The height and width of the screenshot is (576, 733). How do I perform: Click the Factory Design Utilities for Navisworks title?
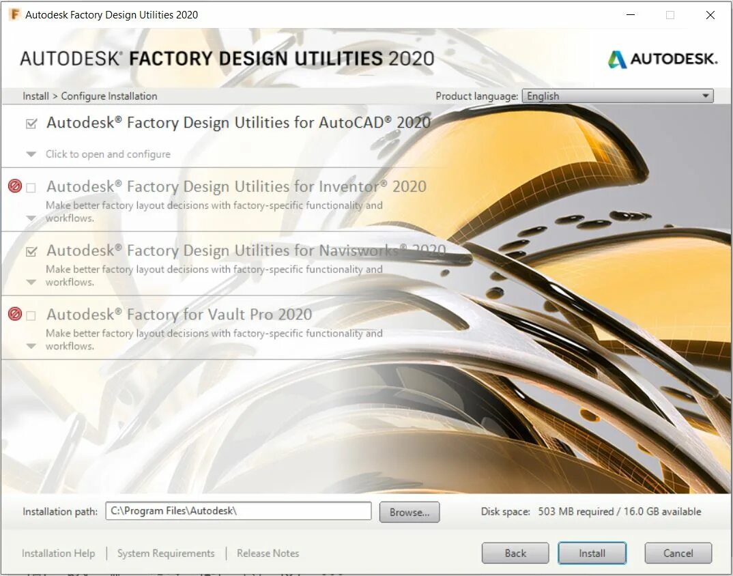click(x=246, y=250)
